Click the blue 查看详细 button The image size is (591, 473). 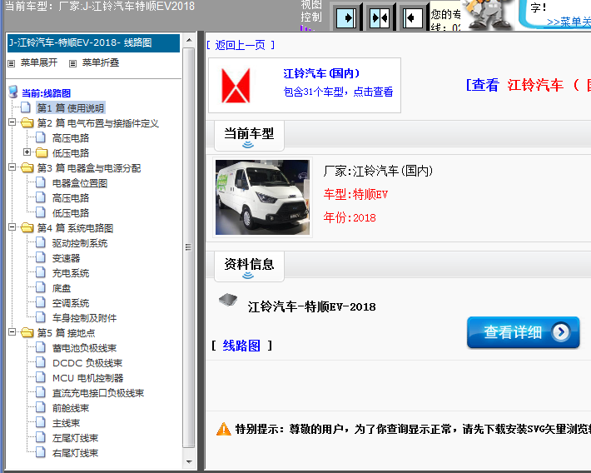pyautogui.click(x=523, y=332)
